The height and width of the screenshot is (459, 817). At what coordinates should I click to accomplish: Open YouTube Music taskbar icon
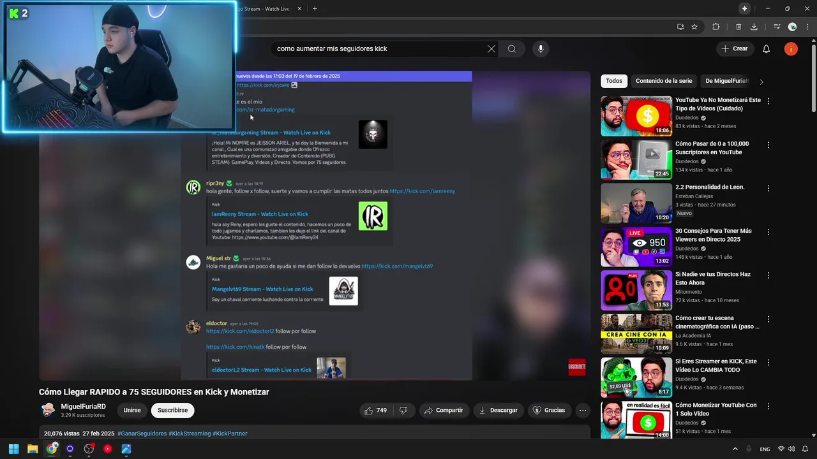107,449
